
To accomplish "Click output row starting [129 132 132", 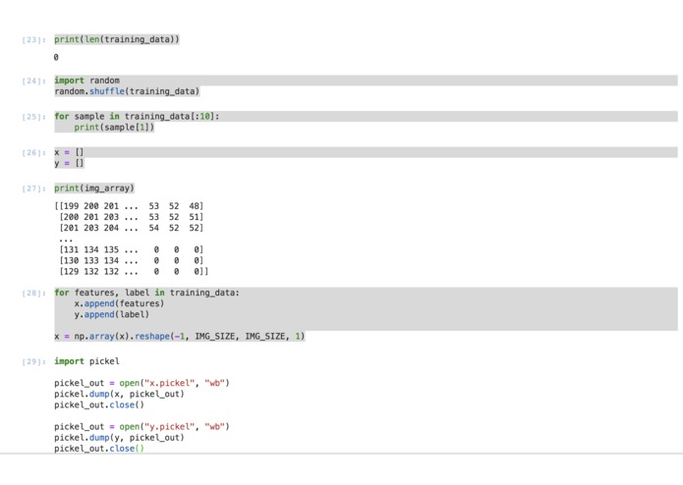I will [134, 271].
